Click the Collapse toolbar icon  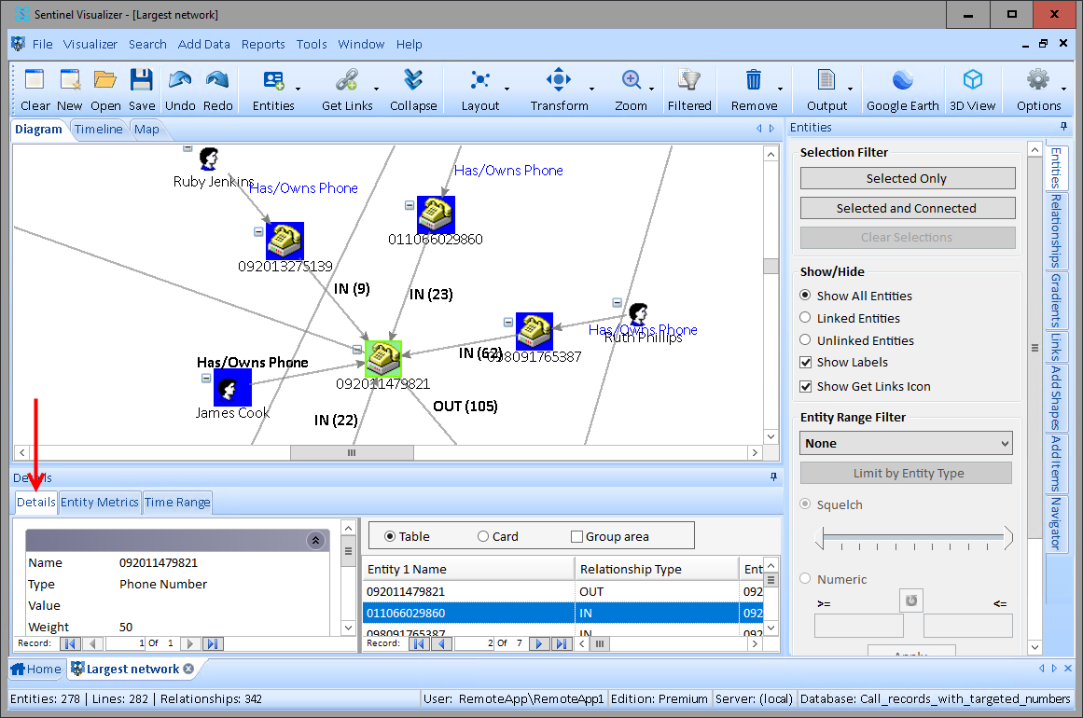click(413, 80)
